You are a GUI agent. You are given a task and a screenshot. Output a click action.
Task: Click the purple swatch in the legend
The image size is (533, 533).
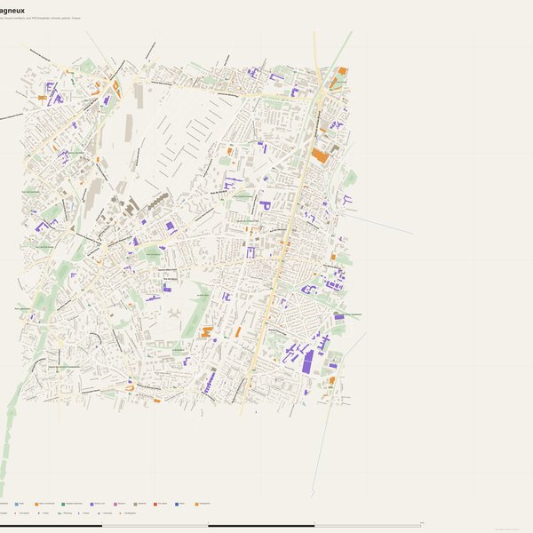pos(91,505)
